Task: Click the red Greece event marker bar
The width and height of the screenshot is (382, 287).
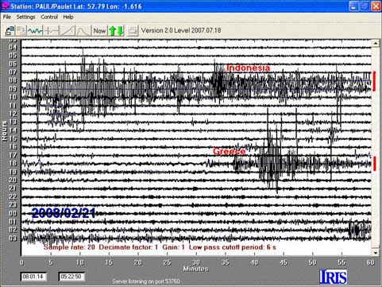Action: pos(375,163)
